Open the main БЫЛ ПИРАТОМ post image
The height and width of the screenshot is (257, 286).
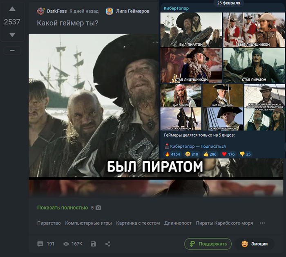(x=94, y=106)
